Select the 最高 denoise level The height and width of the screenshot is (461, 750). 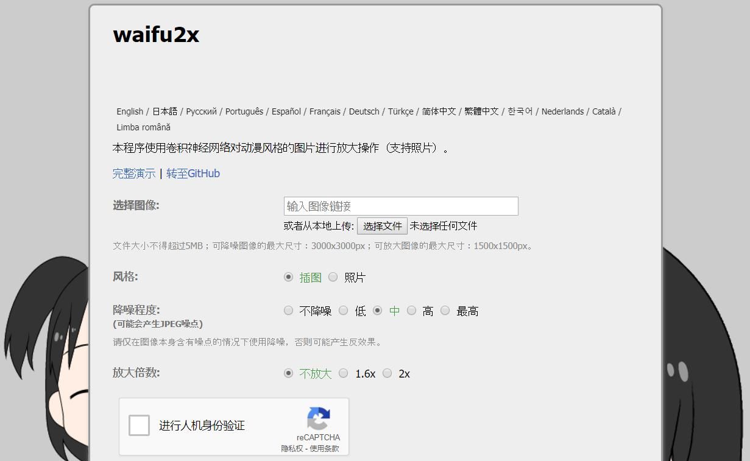click(445, 311)
